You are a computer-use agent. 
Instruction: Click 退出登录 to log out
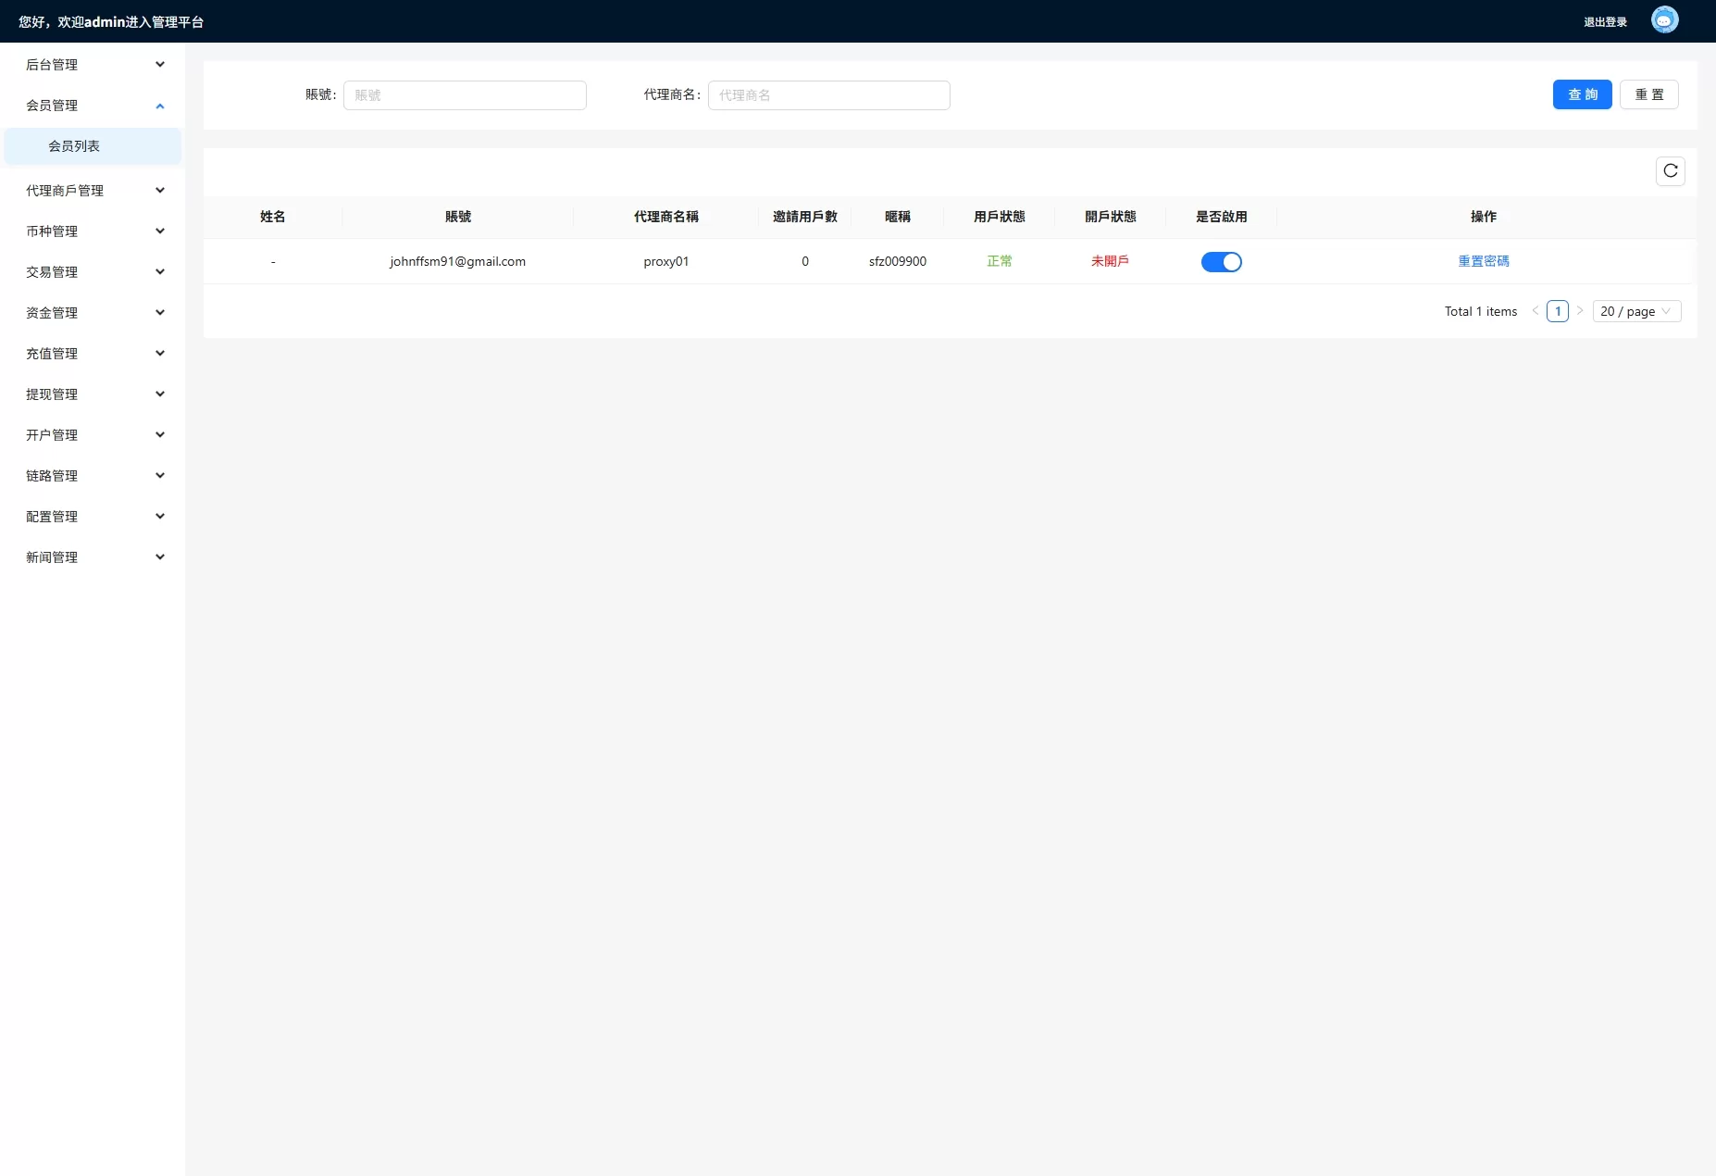(x=1605, y=22)
